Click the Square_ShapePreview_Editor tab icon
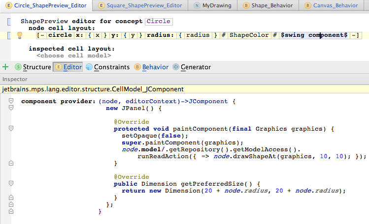369x224 pixels. 101,6
